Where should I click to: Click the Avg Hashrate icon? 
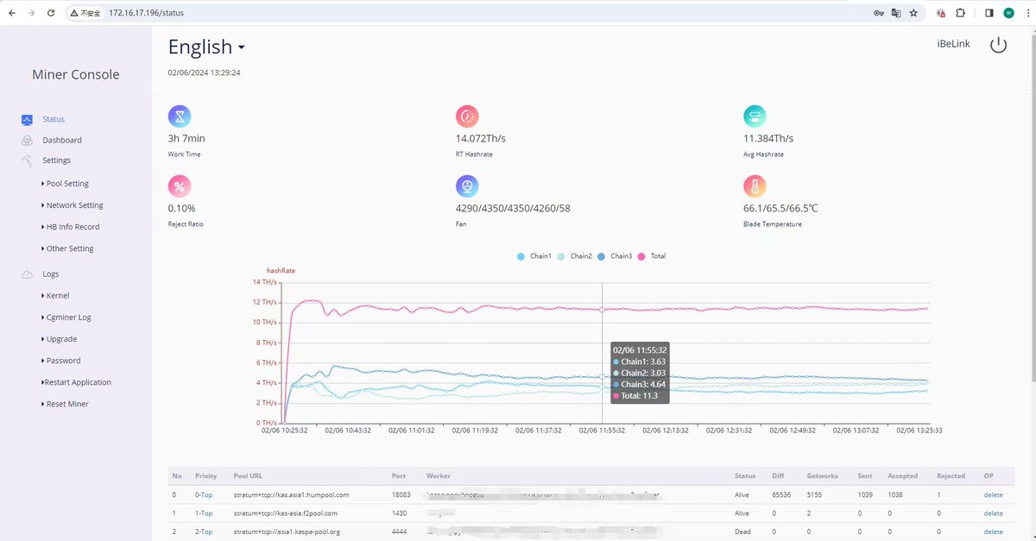tap(755, 116)
